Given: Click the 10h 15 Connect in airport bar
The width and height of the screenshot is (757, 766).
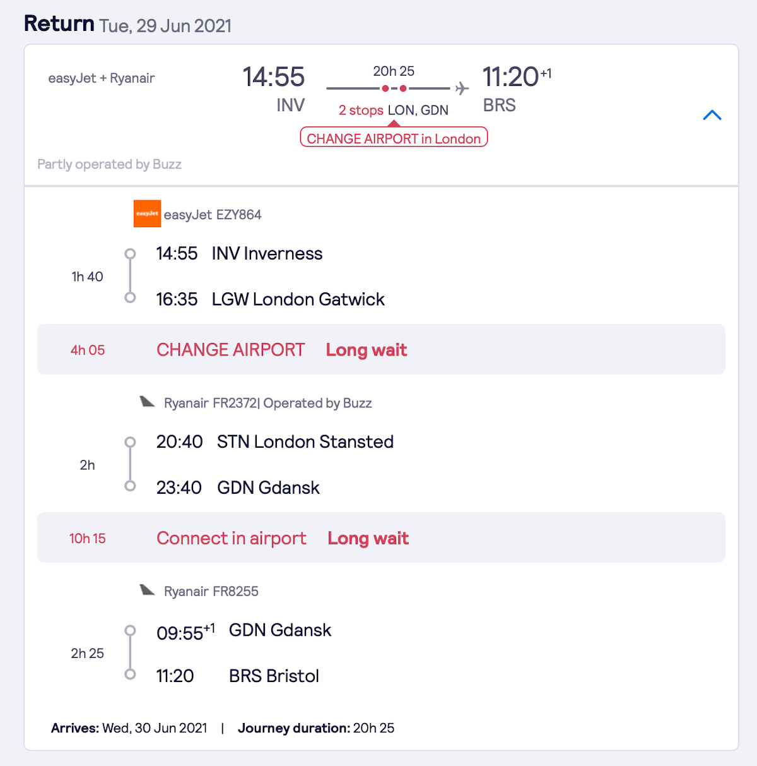Looking at the screenshot, I should coord(381,538).
